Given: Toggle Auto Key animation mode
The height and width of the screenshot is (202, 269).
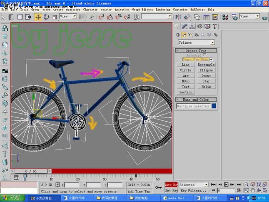Looking at the screenshot, I should coord(171,185).
